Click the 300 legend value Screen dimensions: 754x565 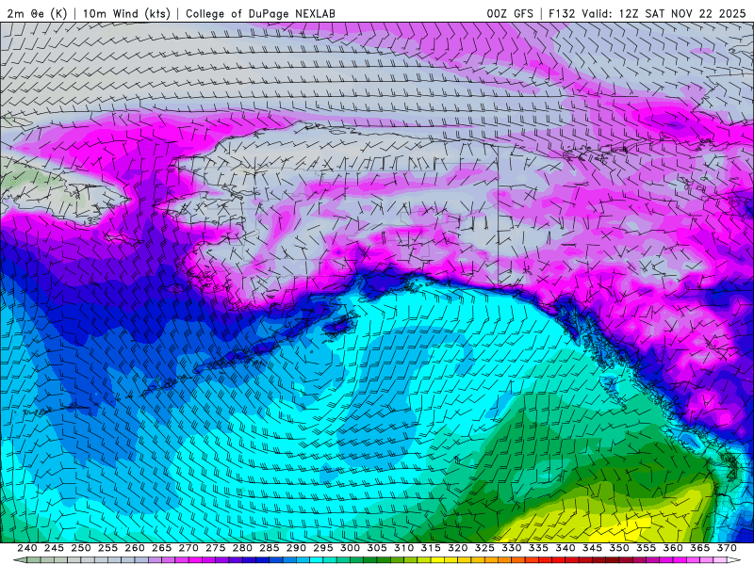[x=350, y=548]
